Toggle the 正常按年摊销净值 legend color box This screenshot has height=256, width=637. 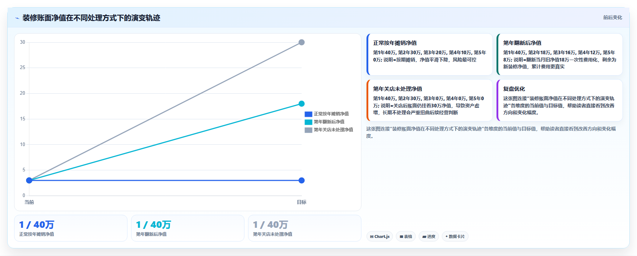pyautogui.click(x=308, y=114)
